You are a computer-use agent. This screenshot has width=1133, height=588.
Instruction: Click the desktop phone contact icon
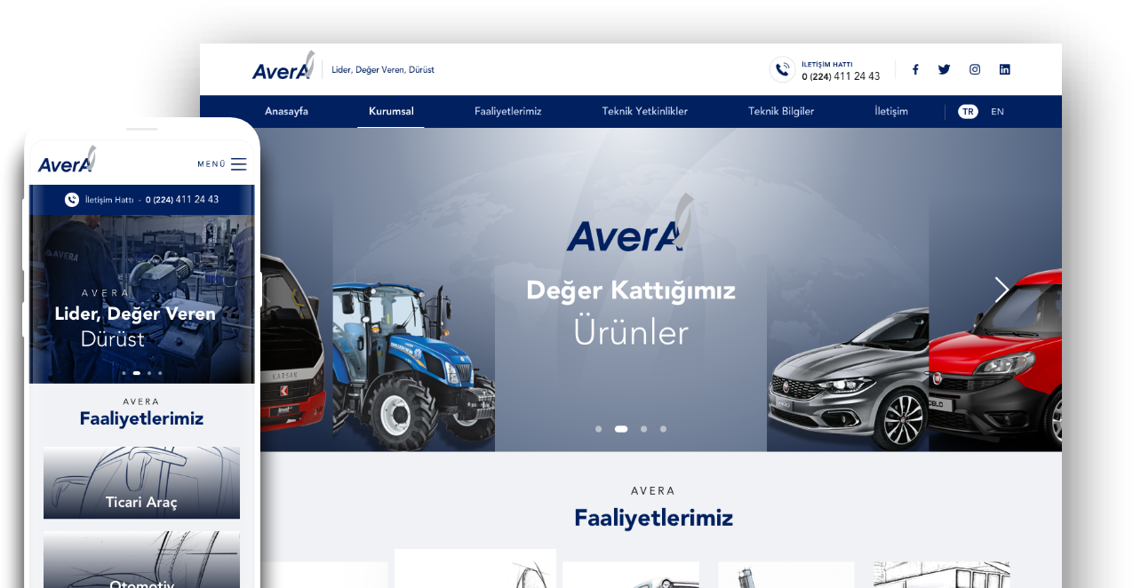[x=782, y=70]
